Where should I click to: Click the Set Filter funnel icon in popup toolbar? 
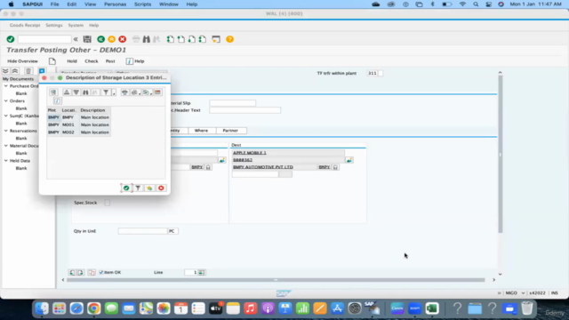106,92
